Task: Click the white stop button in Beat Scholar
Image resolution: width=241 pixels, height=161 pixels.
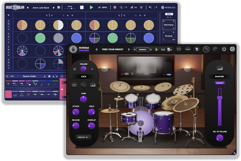Action: pos(82,7)
